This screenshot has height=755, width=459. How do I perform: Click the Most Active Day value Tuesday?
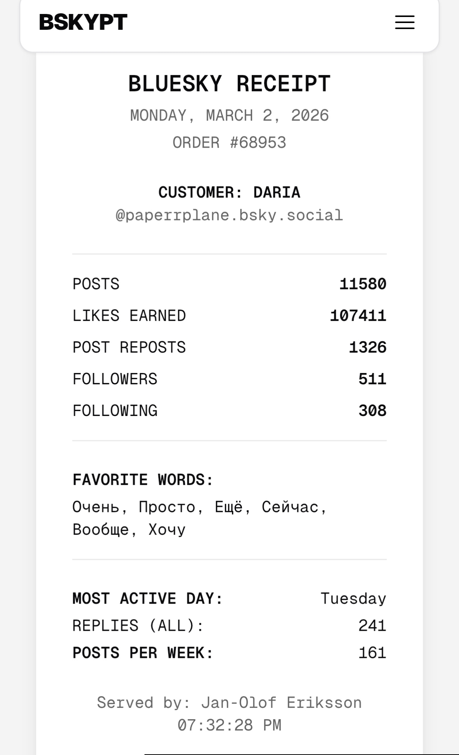[x=353, y=599]
